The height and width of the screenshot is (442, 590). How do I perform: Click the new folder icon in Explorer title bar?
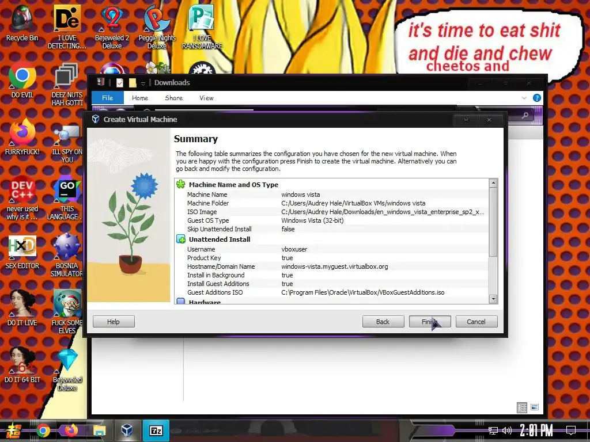coord(133,83)
